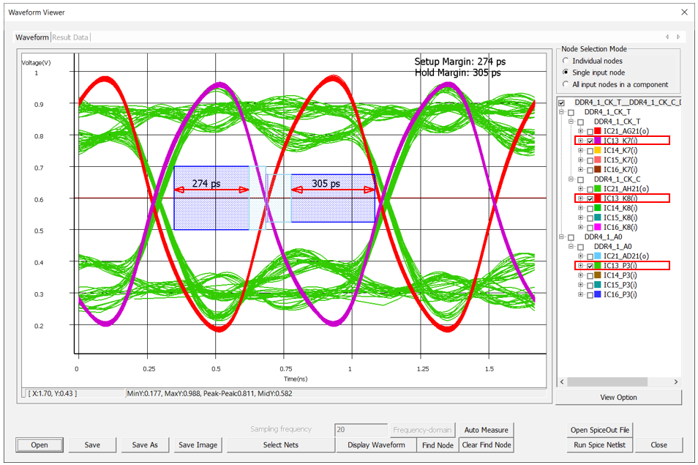
Task: Close the Waveform Viewer window with X
Action: (x=684, y=12)
